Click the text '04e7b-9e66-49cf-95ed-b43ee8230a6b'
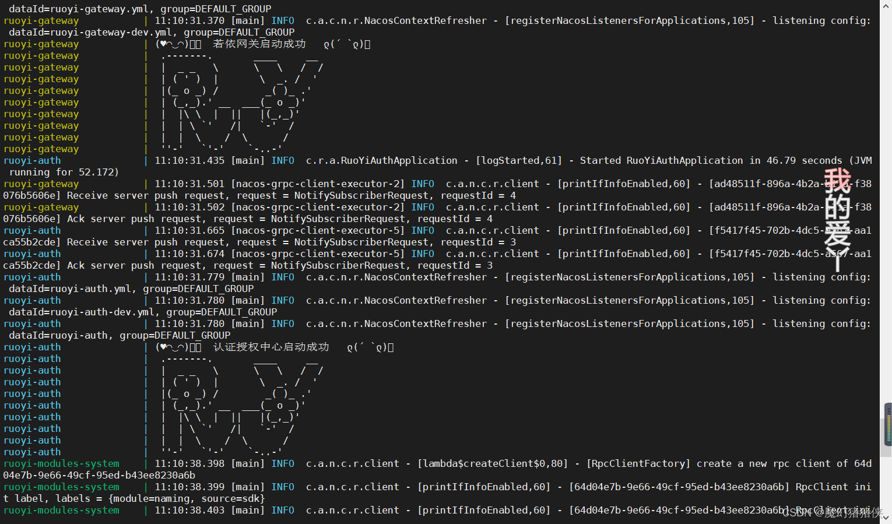Image resolution: width=892 pixels, height=524 pixels. 99,475
